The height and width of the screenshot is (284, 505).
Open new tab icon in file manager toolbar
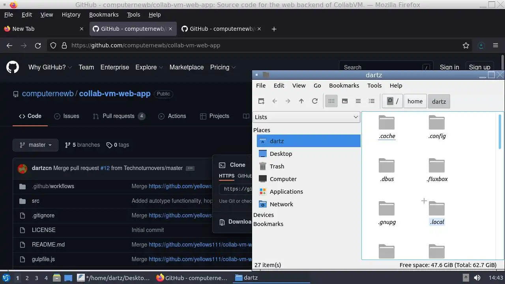pyautogui.click(x=261, y=101)
